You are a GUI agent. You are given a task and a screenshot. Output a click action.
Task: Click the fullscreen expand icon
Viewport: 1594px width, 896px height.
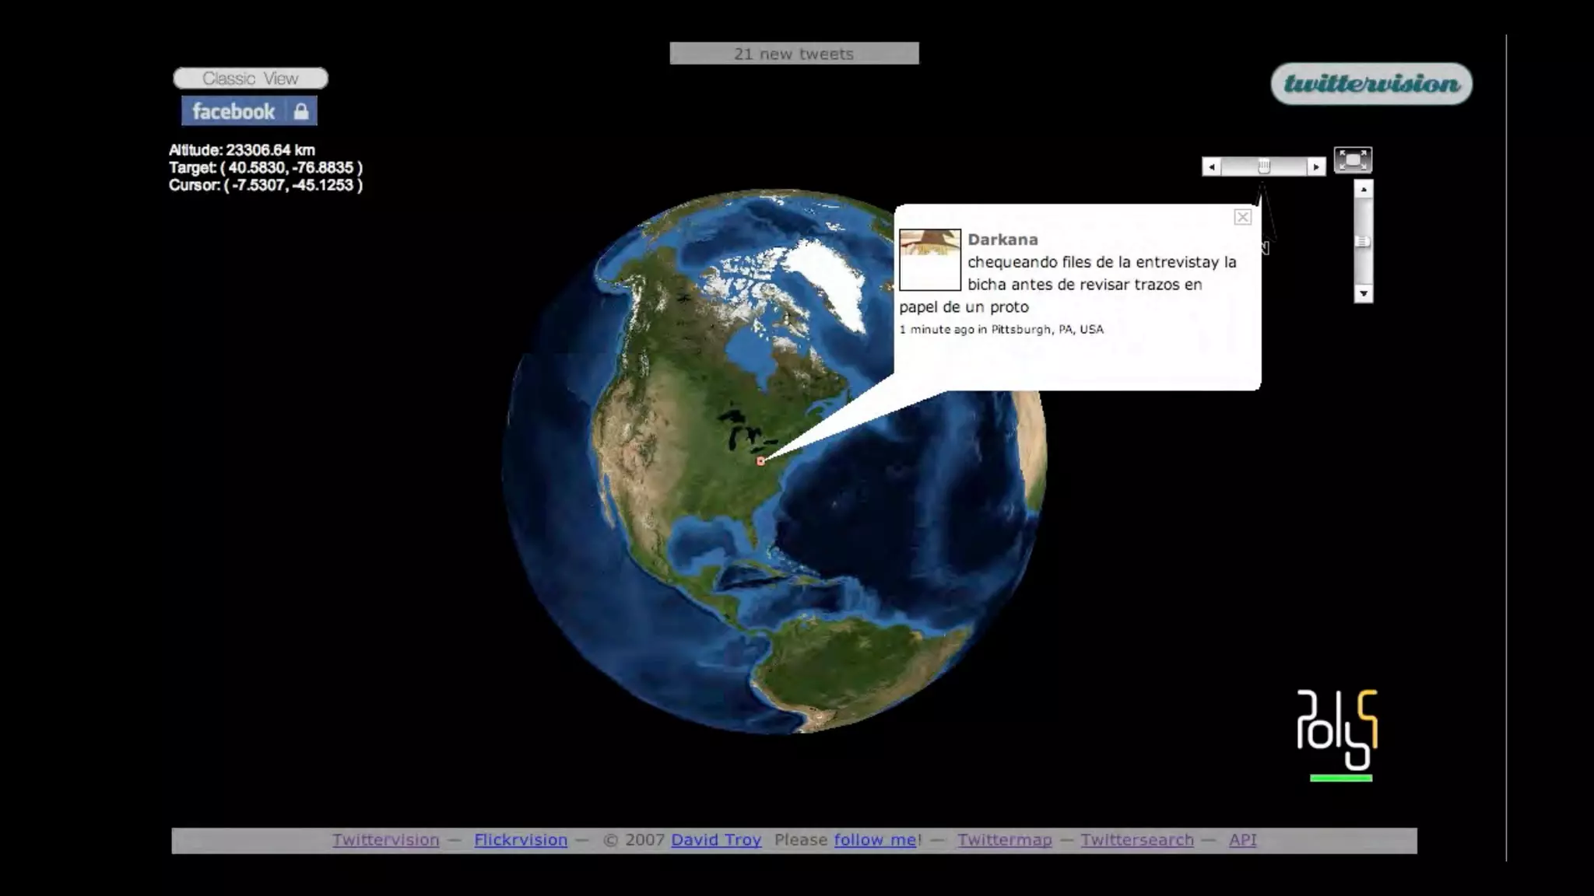1353,160
